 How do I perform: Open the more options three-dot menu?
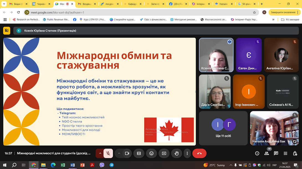pyautogui.click(x=187, y=154)
